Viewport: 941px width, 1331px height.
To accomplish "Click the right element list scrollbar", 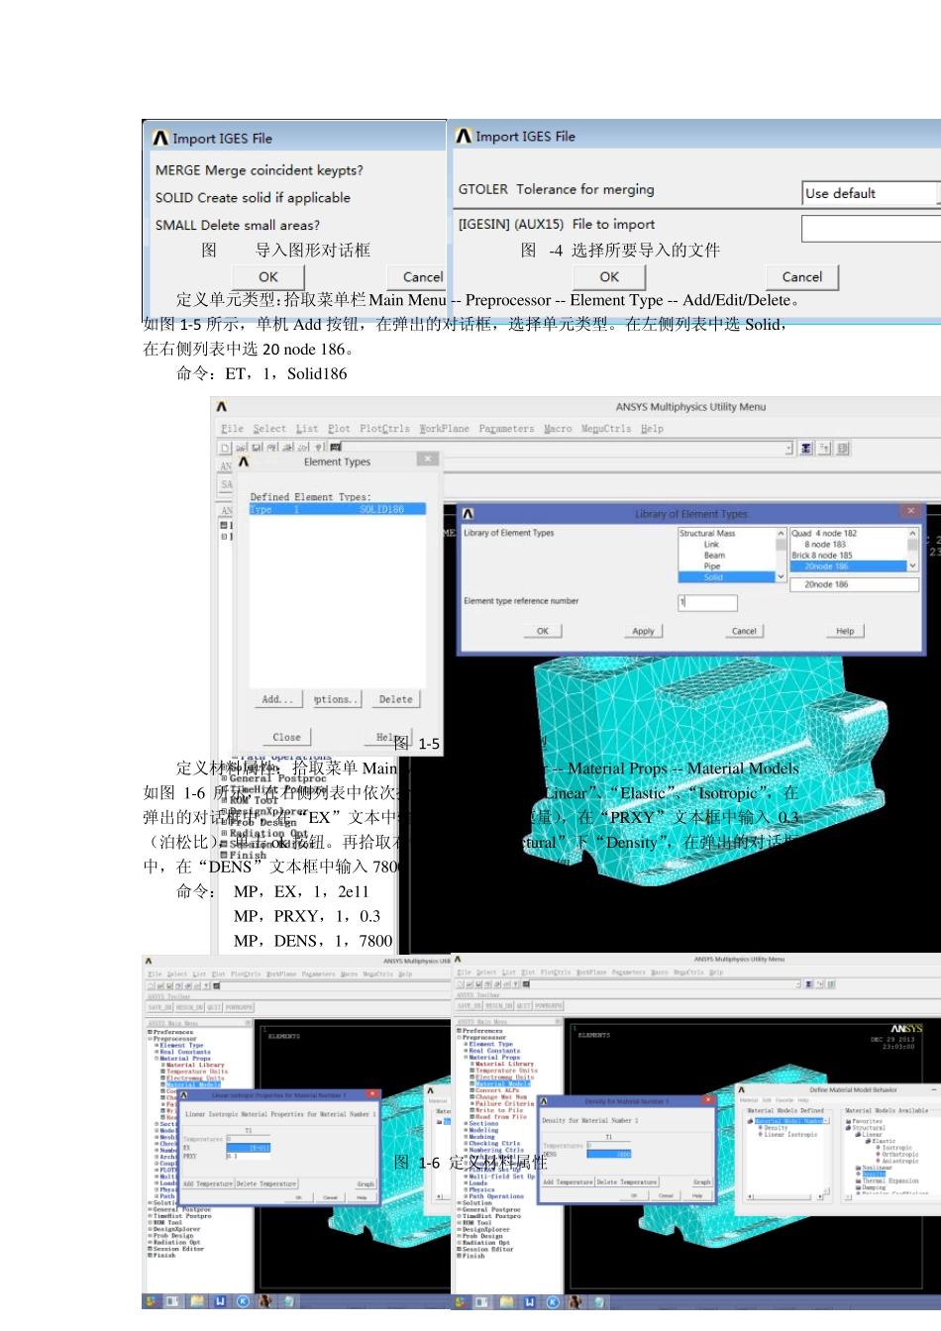I will click(912, 550).
